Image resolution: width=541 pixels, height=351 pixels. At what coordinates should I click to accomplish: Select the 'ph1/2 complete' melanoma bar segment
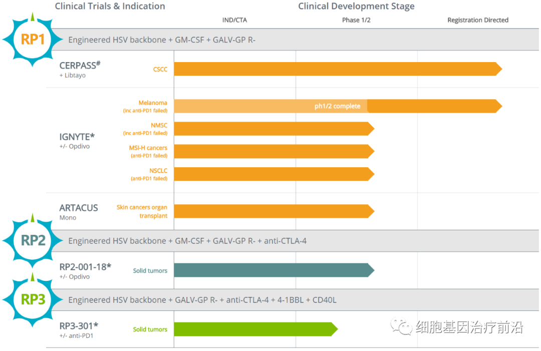270,106
